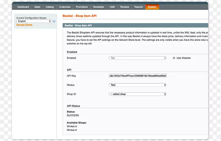Open the Customers menu
The height and width of the screenshot is (141, 221).
coord(65,7)
